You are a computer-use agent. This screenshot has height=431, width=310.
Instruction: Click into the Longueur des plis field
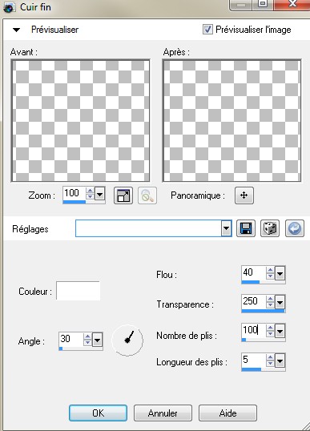coord(254,361)
